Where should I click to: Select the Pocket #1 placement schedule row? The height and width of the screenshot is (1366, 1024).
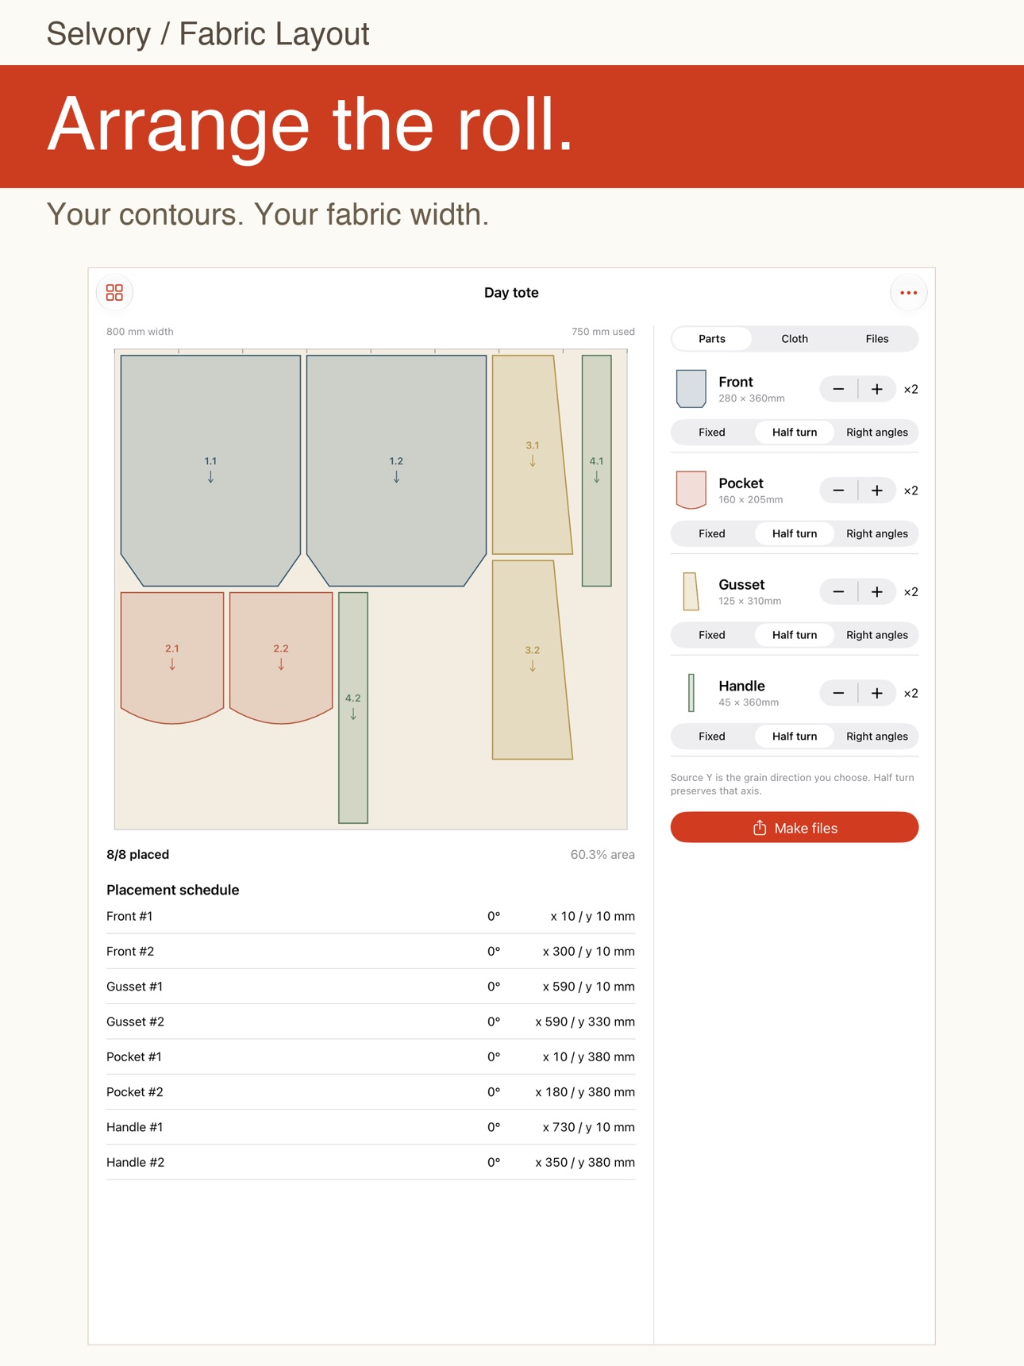[371, 1057]
